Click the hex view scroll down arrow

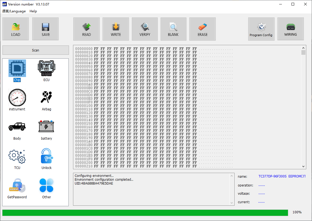[303, 167]
